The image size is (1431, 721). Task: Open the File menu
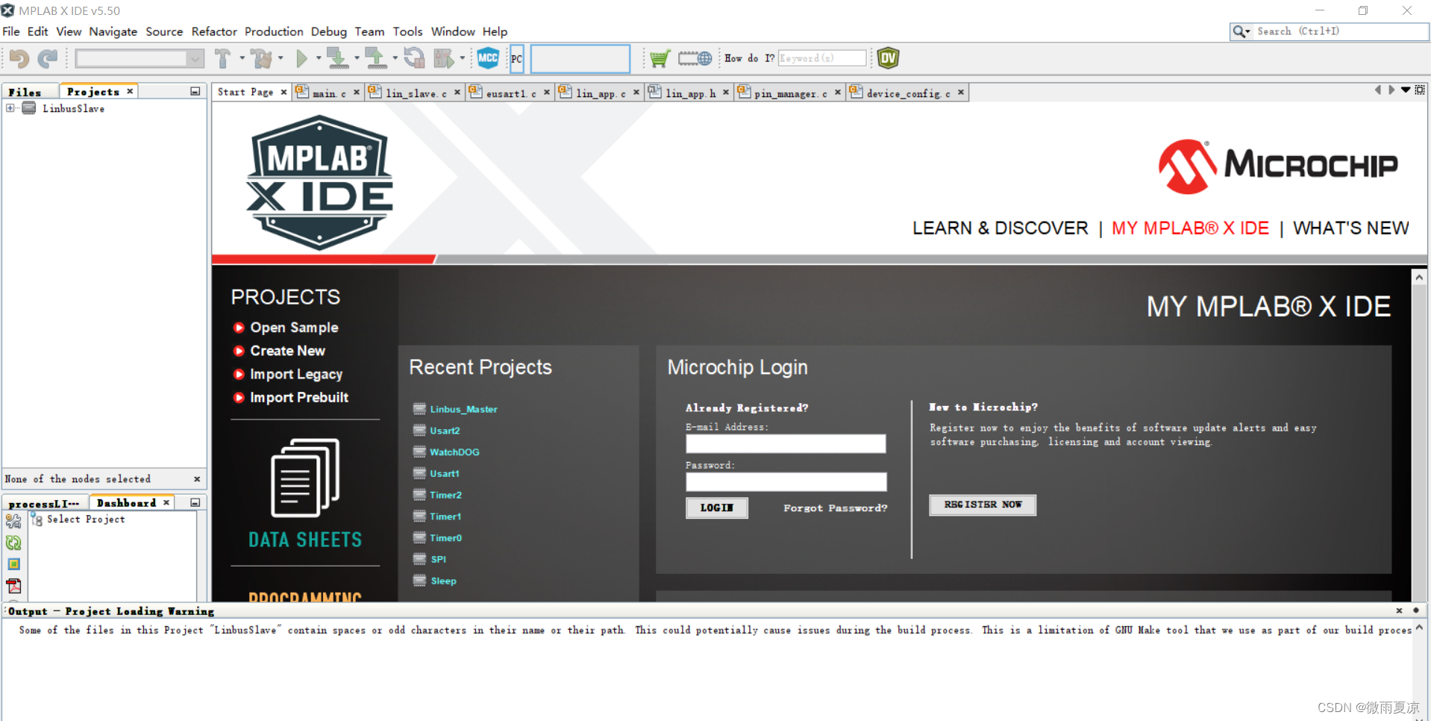(11, 31)
